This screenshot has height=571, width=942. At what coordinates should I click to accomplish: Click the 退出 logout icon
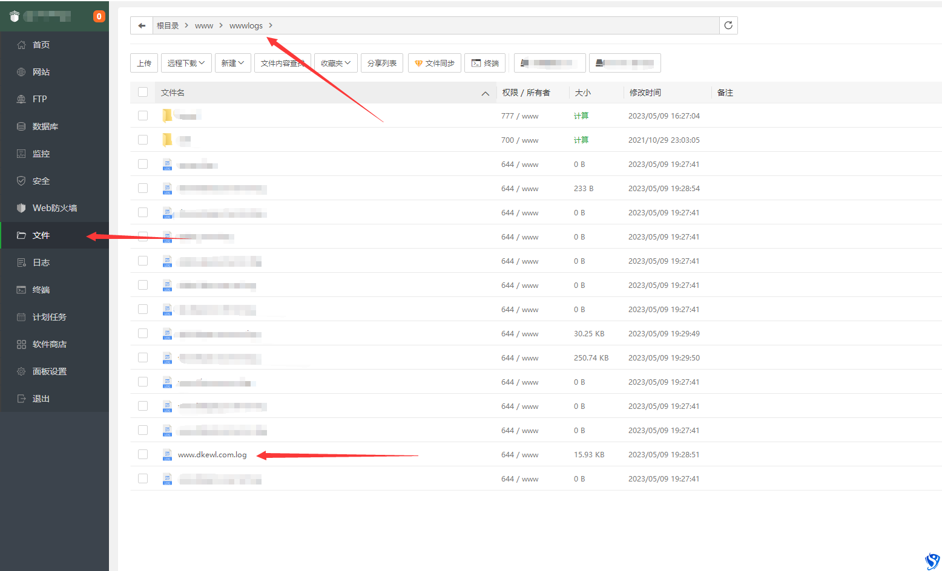(21, 399)
